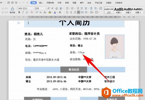Viewport: 145px width, 100px height.
Task: Click the distributed alignment icon
Action: pos(82,12)
